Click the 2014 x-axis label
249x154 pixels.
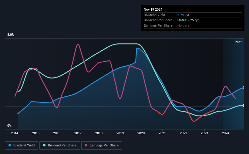[15, 133]
